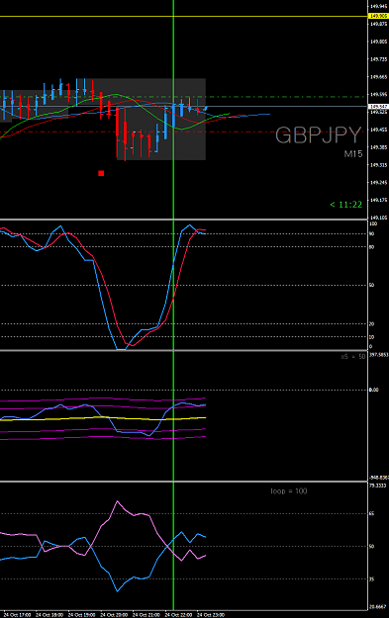Click the 75.3333 scale maximum value
Screen dimensions: 389x618
click(377, 486)
